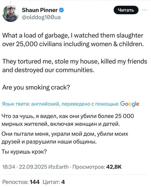This screenshot has height=187, width=151.
Task: Show the Цитат: 4 quotes list
Action: [x=54, y=182]
